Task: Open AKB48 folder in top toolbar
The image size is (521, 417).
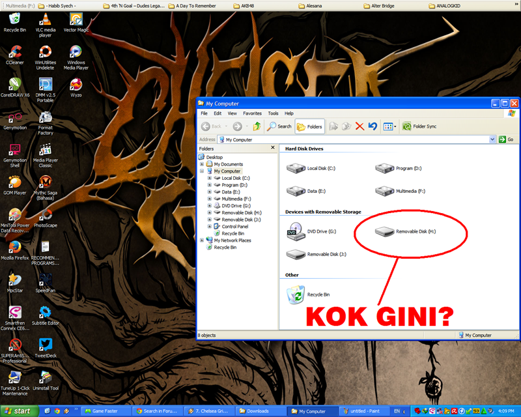Action: (x=244, y=6)
